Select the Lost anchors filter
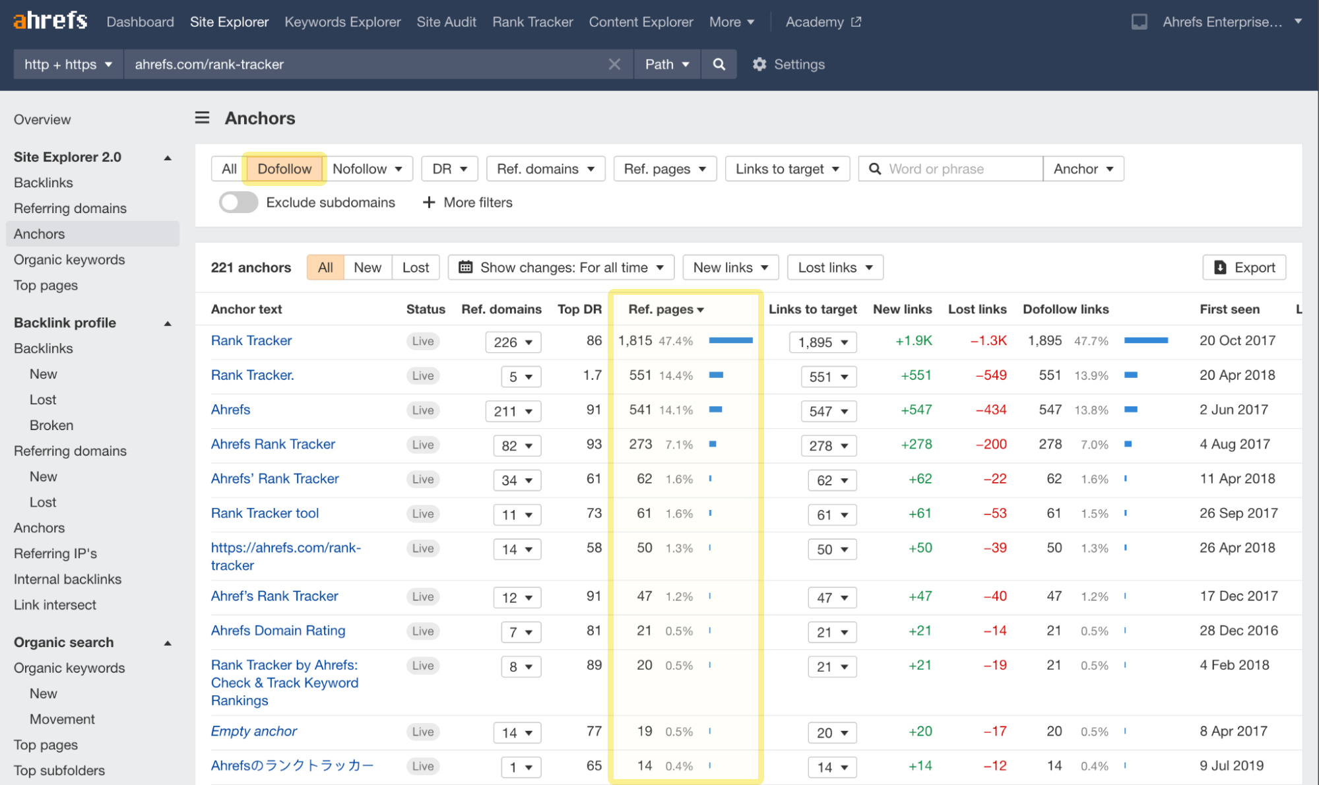The image size is (1319, 785). pos(415,267)
